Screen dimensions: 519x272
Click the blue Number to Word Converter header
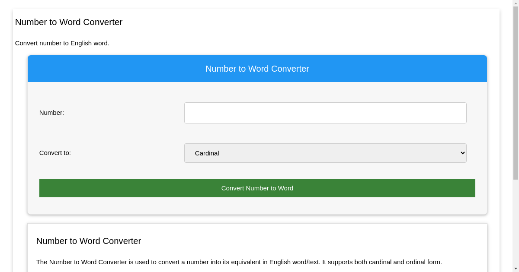point(257,69)
